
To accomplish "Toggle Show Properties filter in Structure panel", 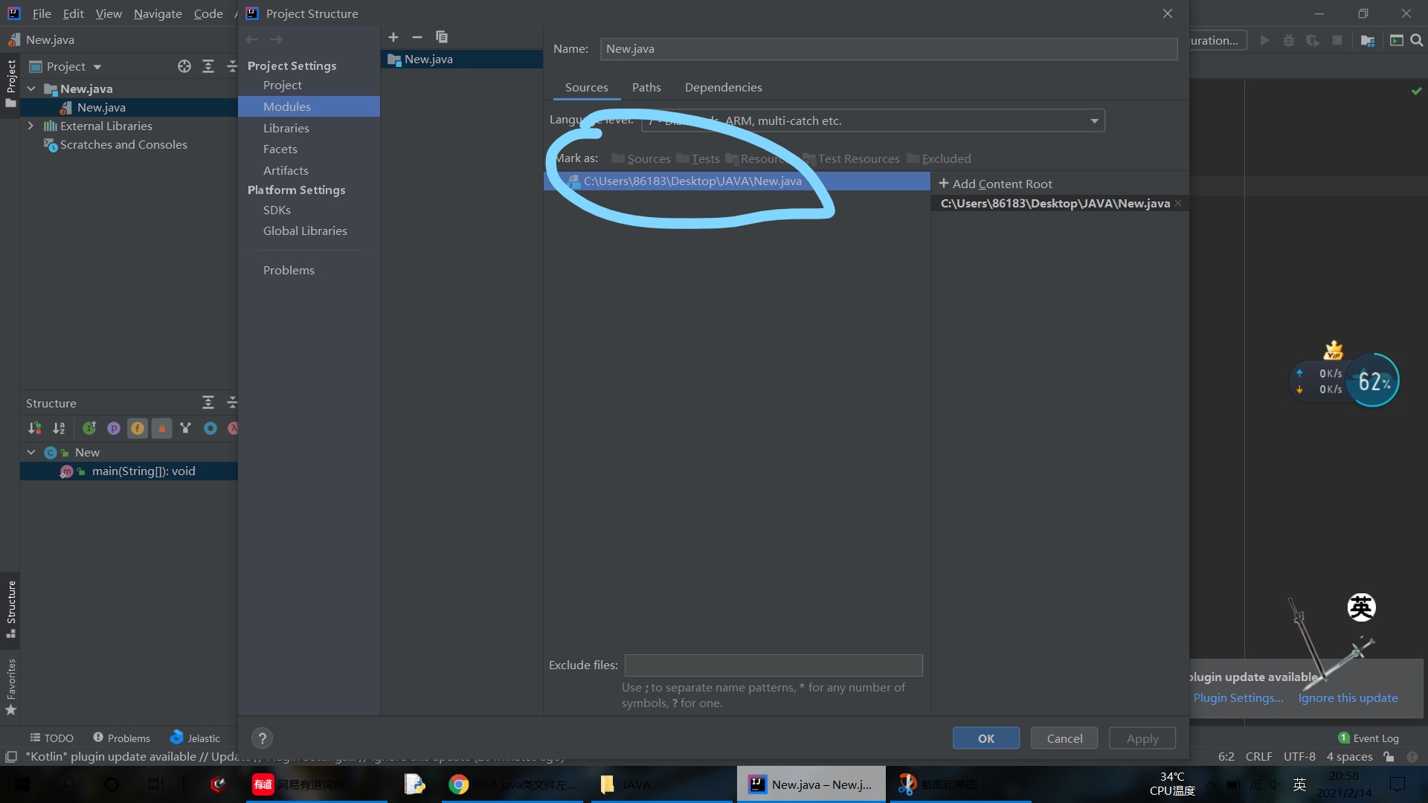I will [x=114, y=428].
